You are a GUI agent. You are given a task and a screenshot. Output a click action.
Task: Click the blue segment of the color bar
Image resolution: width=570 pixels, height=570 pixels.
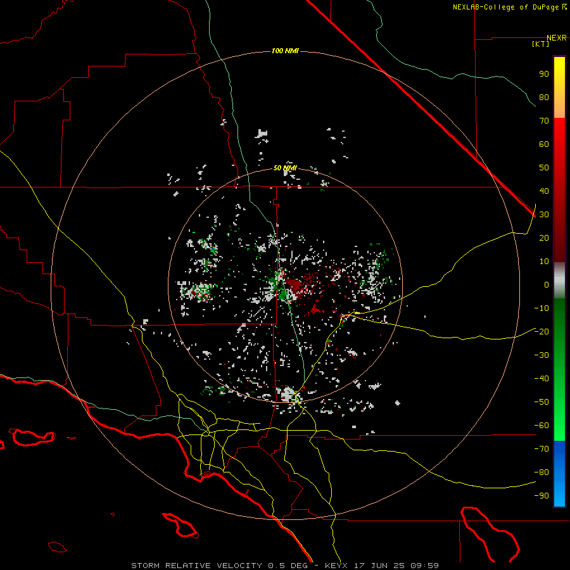pos(559,474)
